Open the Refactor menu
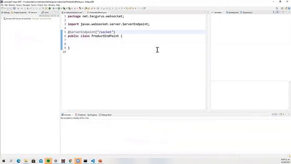Screen dimensions: 291x164 (x=12, y=5)
